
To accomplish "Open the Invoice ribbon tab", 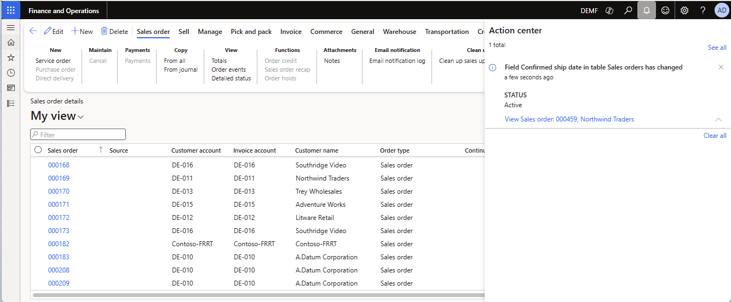I will pyautogui.click(x=291, y=32).
